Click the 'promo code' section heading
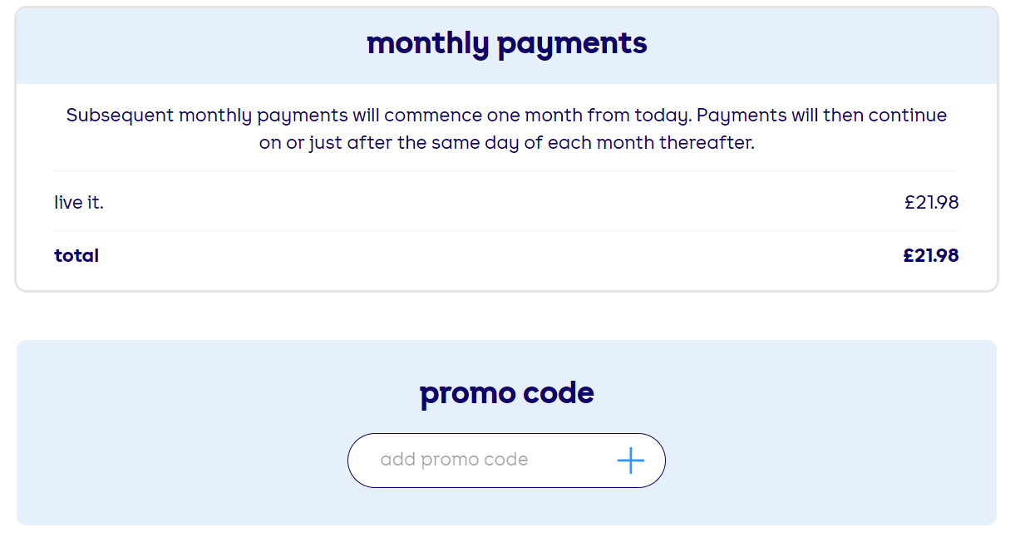 click(505, 392)
